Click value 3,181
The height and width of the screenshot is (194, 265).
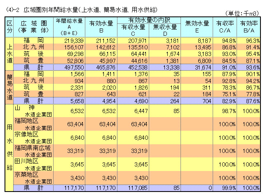click(172, 41)
